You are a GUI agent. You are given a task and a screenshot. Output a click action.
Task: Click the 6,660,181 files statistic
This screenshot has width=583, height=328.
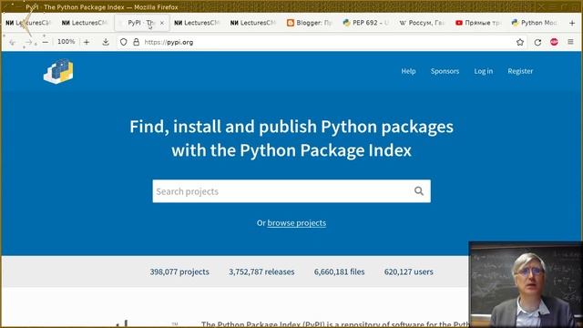coord(339,272)
